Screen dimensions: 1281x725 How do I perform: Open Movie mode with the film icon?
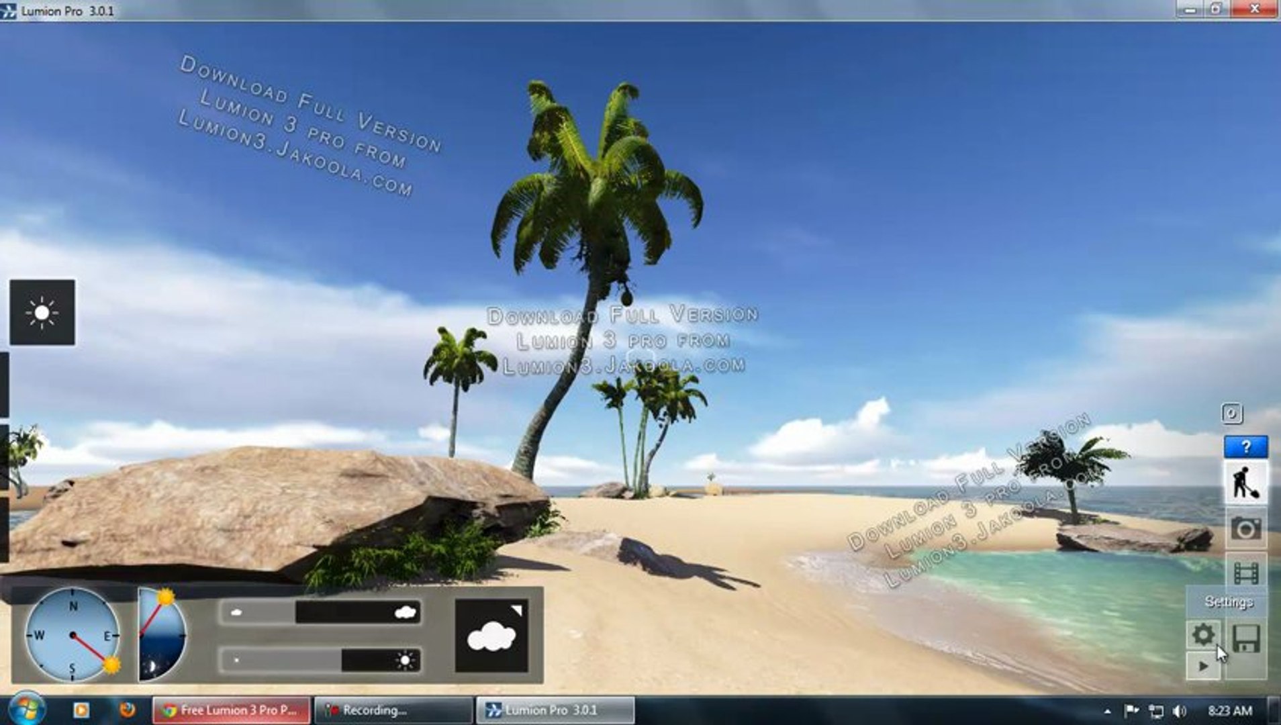tap(1245, 572)
